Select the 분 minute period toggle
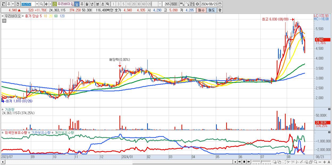The height and width of the screenshot is (165, 332). click(97, 4)
